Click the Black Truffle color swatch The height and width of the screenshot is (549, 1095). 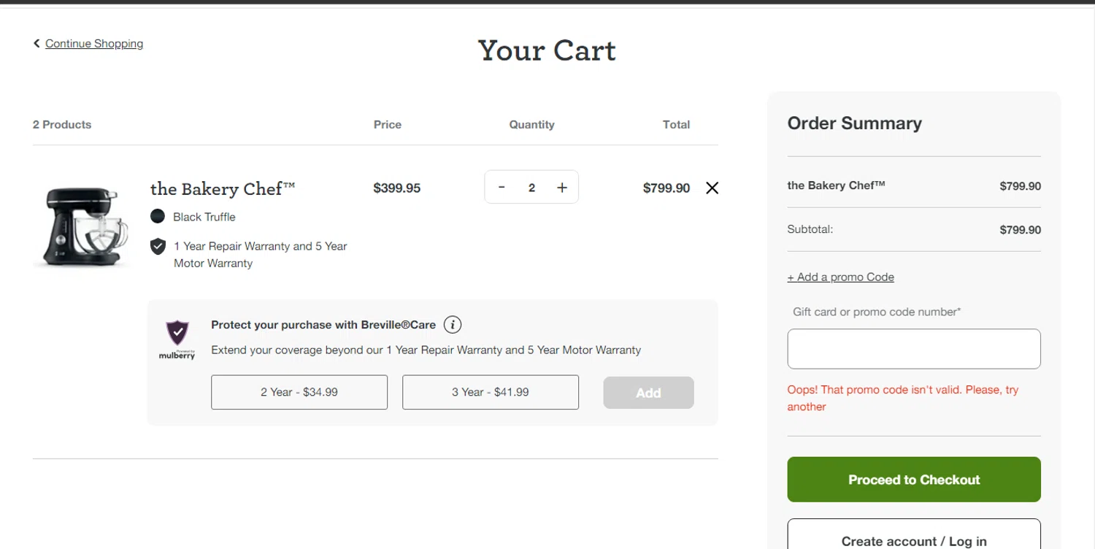point(158,216)
